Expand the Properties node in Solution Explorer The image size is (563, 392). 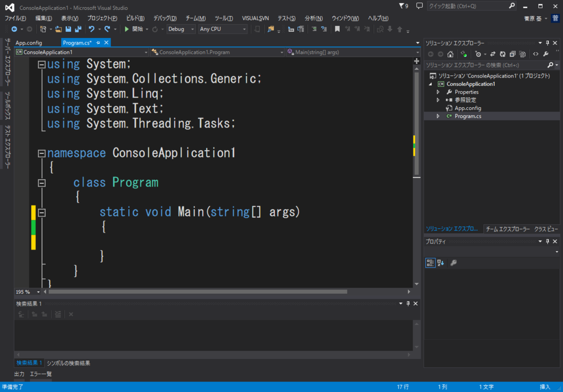438,92
